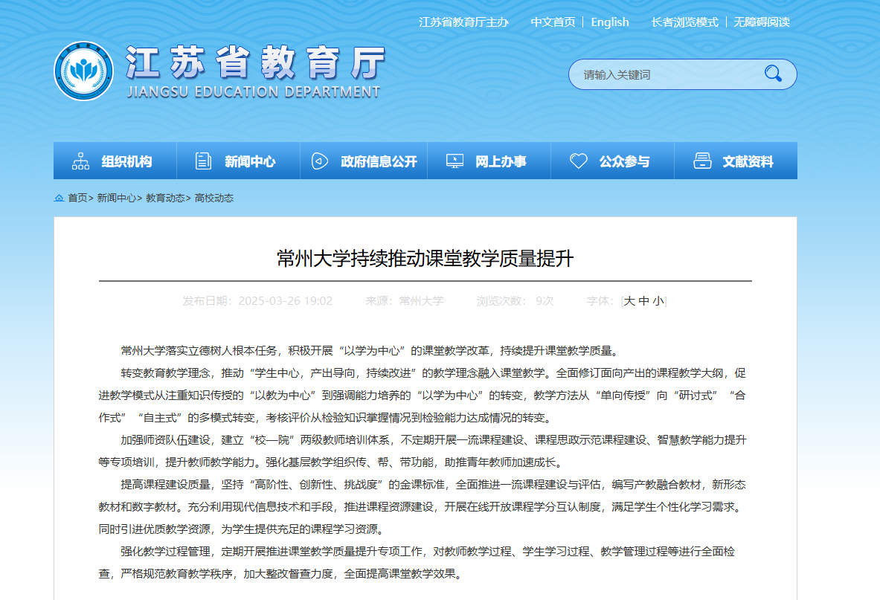Image resolution: width=880 pixels, height=600 pixels.
Task: Click the document icon beside 新闻中心
Action: click(203, 161)
